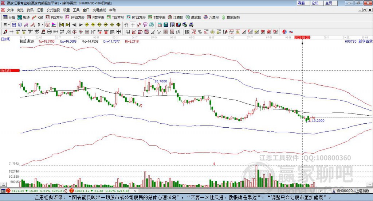Open the 行情 quotes view
373x201 pixels.
pyautogui.click(x=9, y=18)
